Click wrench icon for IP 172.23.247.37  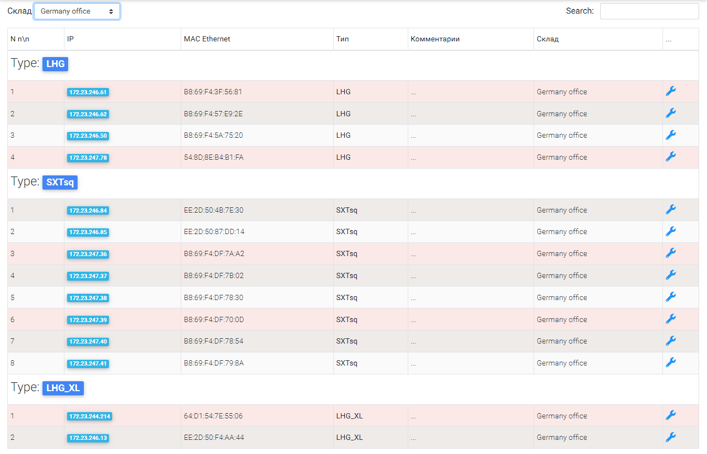(x=670, y=275)
